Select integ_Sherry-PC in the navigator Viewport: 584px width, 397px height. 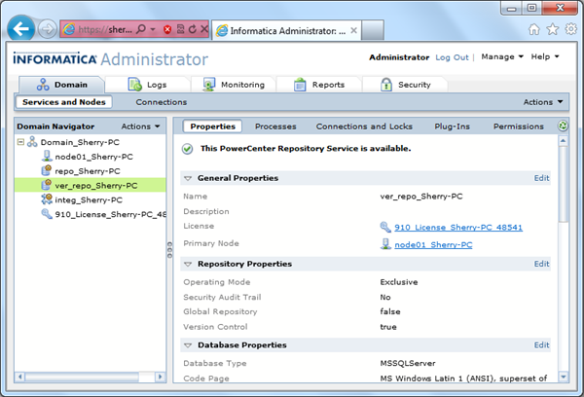(x=89, y=200)
